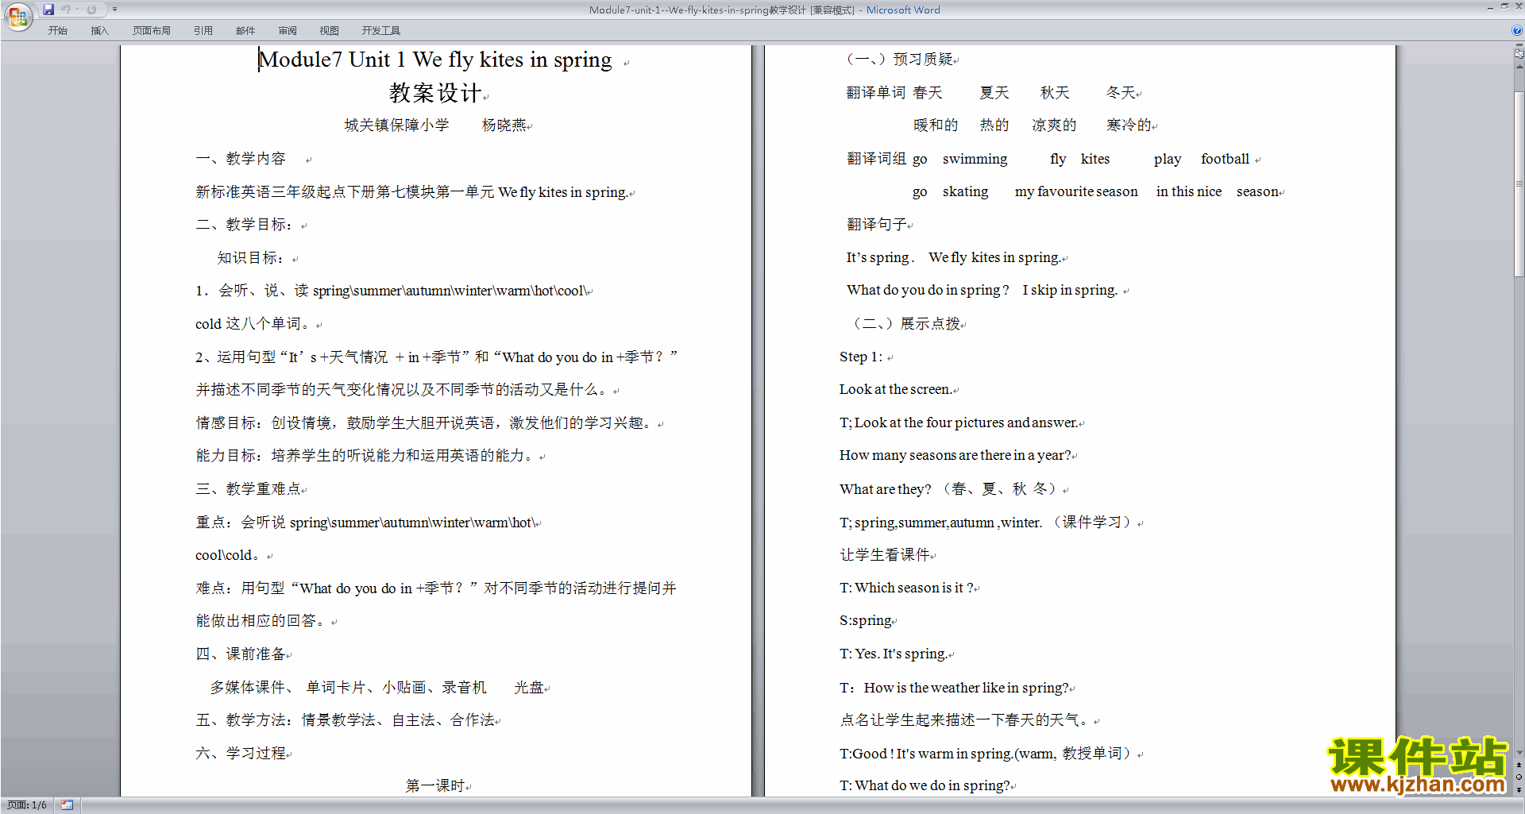Image resolution: width=1525 pixels, height=814 pixels.
Task: Go to the 引用 ribbon tab
Action: (x=203, y=31)
